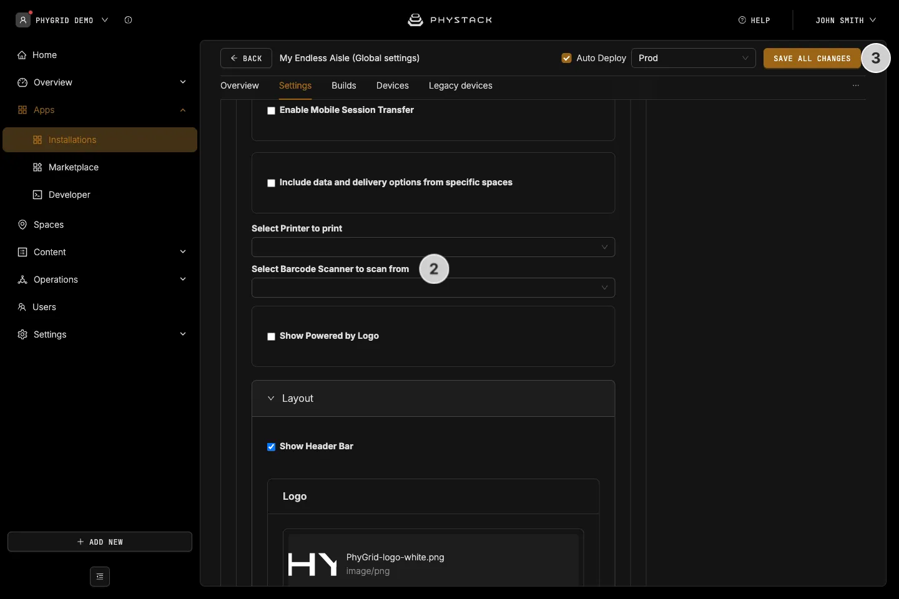
Task: Click the Settings gear icon in sidebar
Action: 22,334
